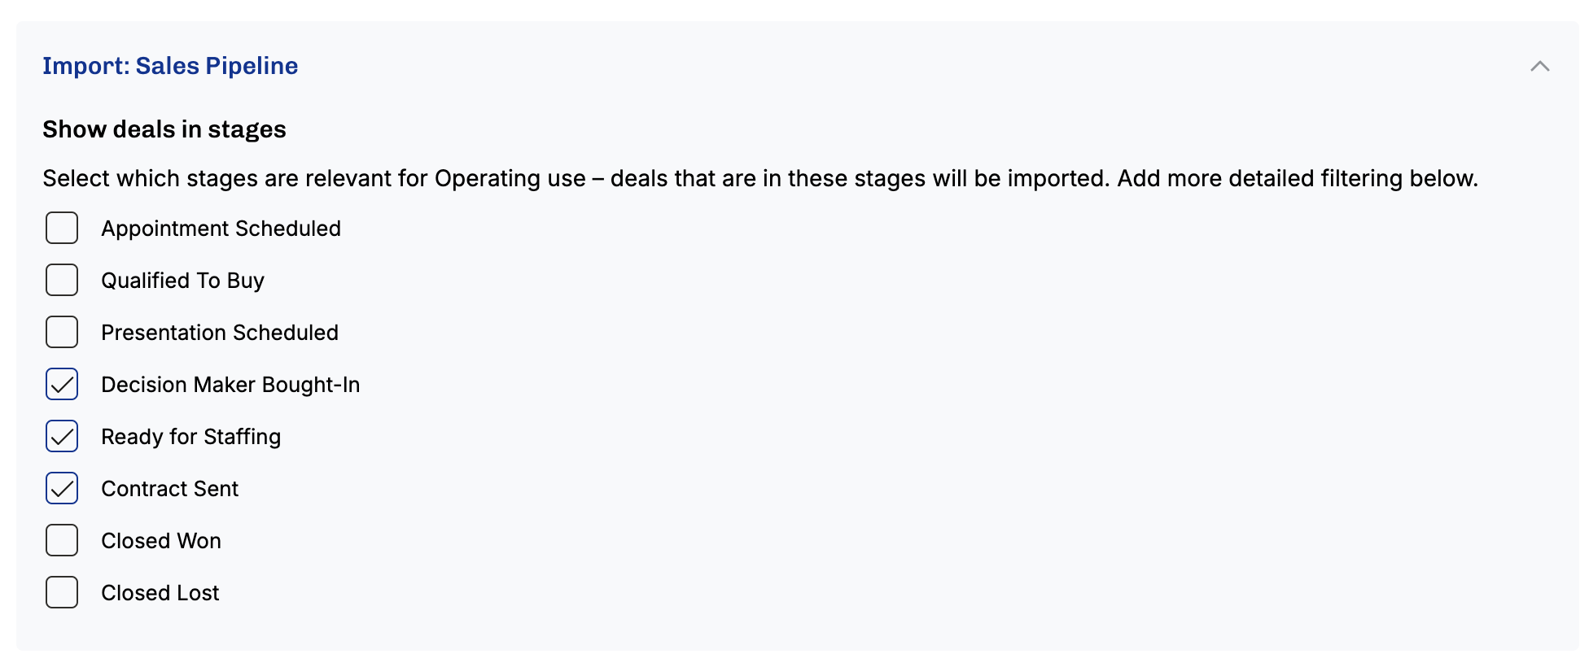Click the stage selection description paragraph
Screen dimensions: 1589x667
pyautogui.click(x=760, y=178)
